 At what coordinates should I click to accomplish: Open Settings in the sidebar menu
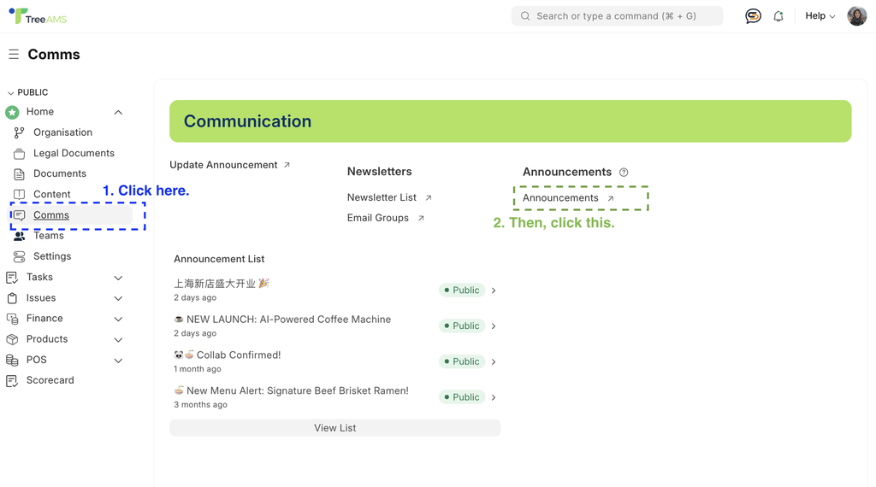52,256
